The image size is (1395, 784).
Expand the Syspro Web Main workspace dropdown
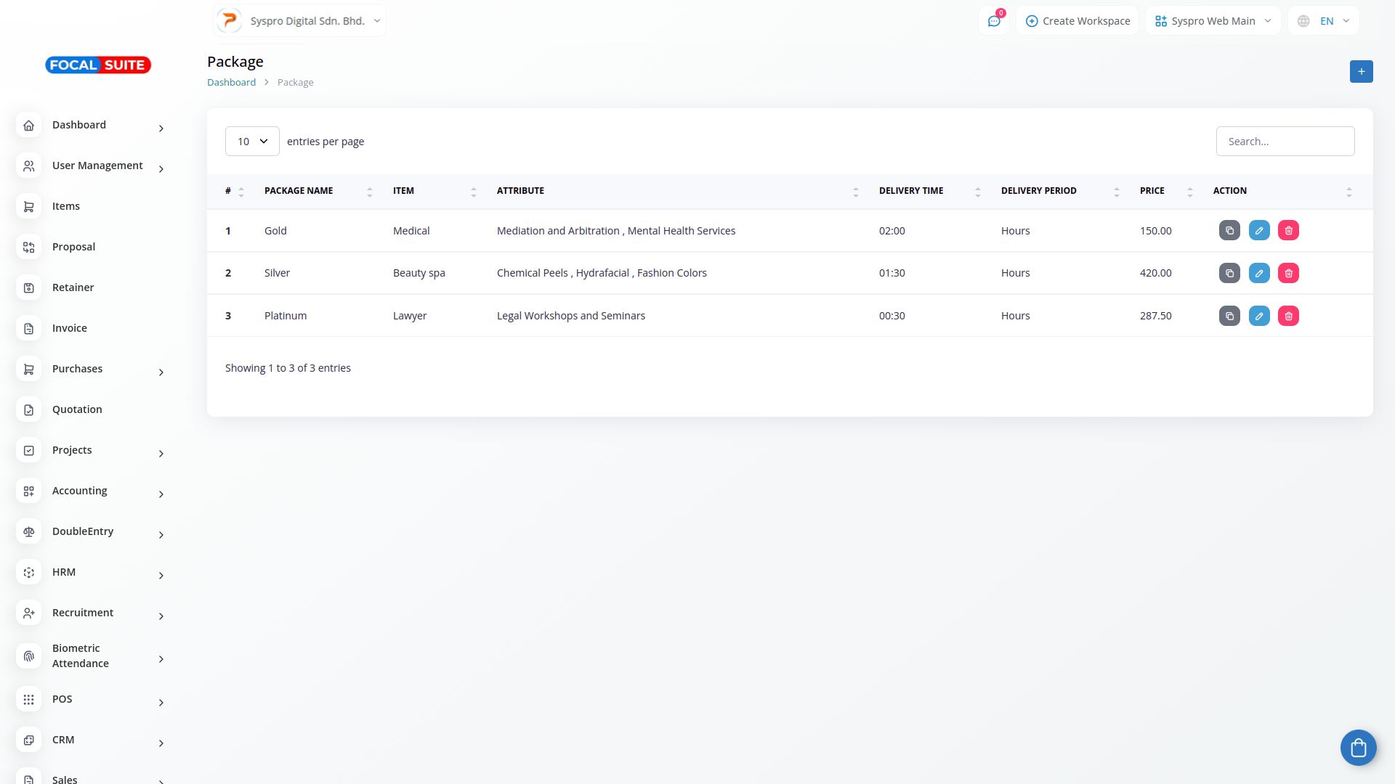1213,21
